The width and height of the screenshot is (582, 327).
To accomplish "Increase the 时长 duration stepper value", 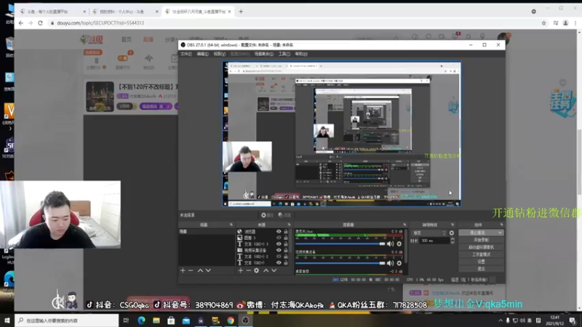I will point(452,239).
